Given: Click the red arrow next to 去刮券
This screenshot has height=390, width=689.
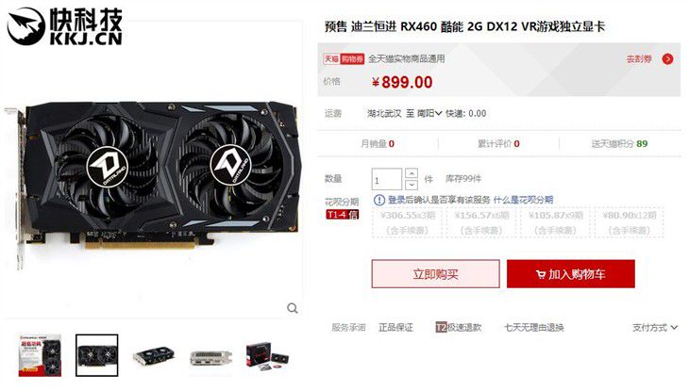Looking at the screenshot, I should [667, 58].
